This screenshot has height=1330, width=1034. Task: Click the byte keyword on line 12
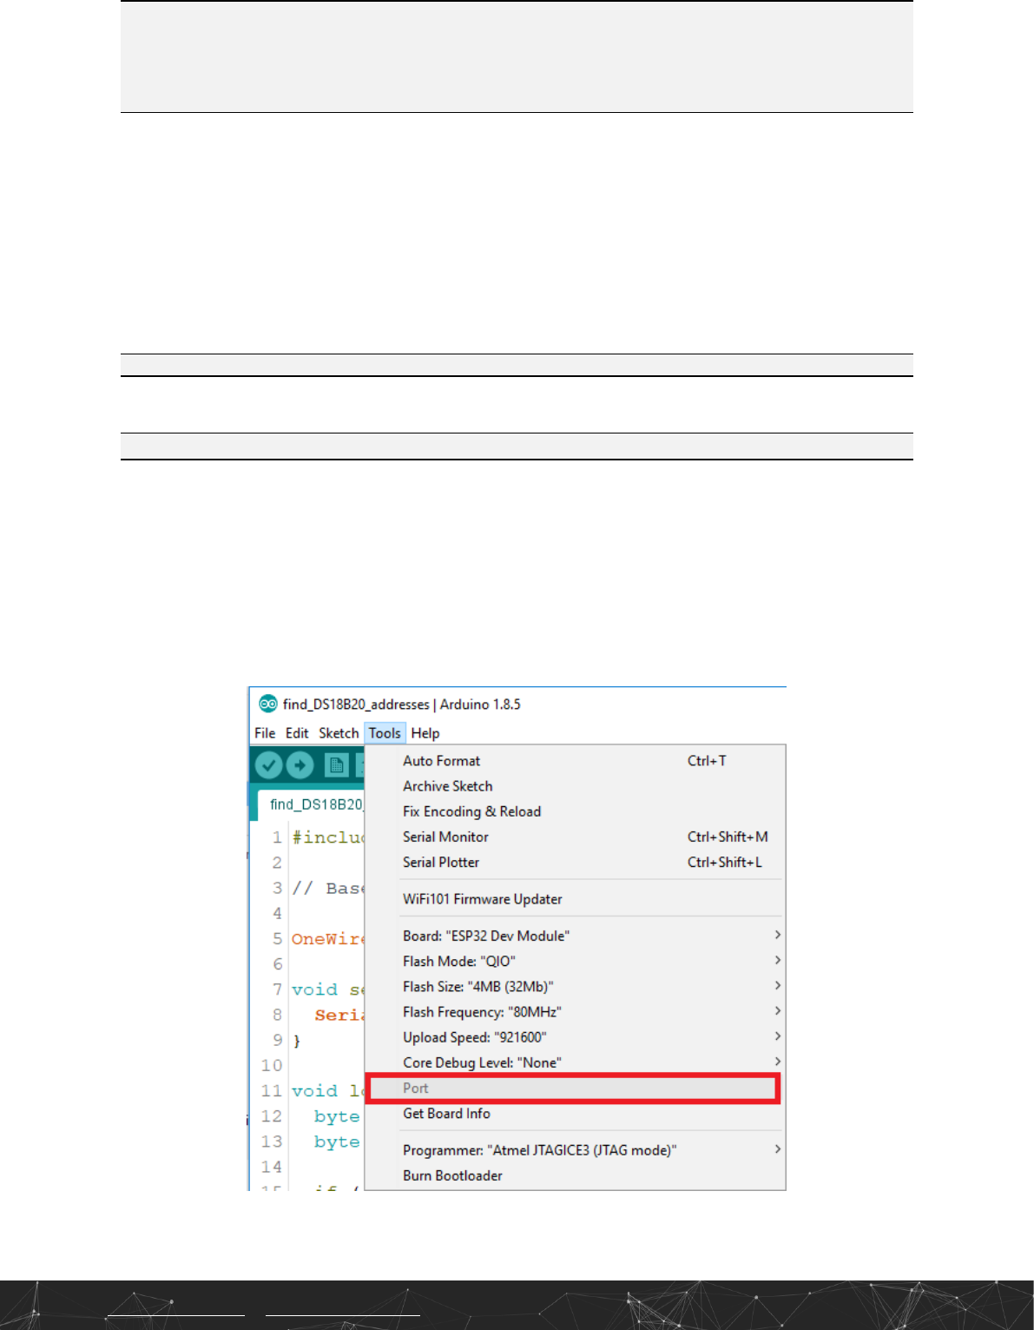(x=337, y=1116)
